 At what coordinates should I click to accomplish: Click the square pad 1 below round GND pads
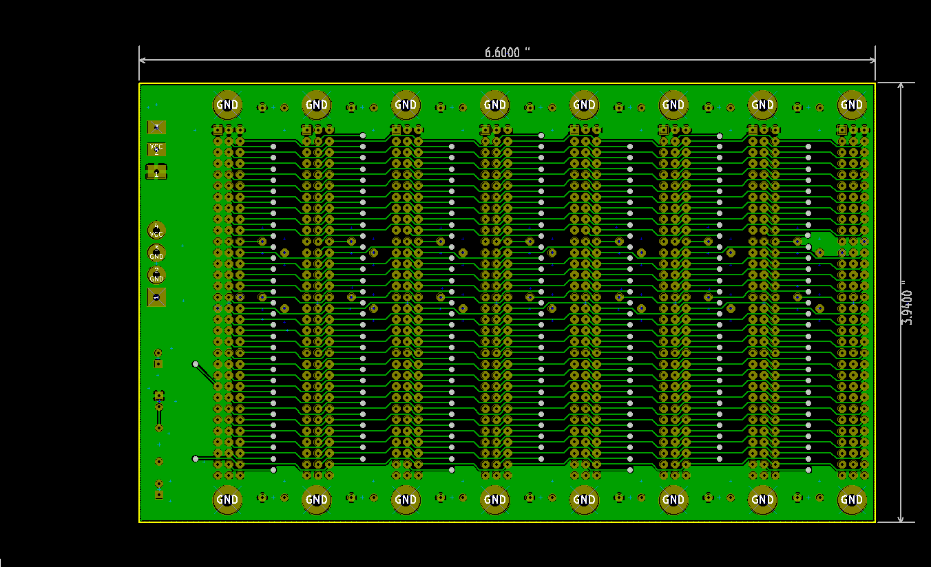click(156, 297)
